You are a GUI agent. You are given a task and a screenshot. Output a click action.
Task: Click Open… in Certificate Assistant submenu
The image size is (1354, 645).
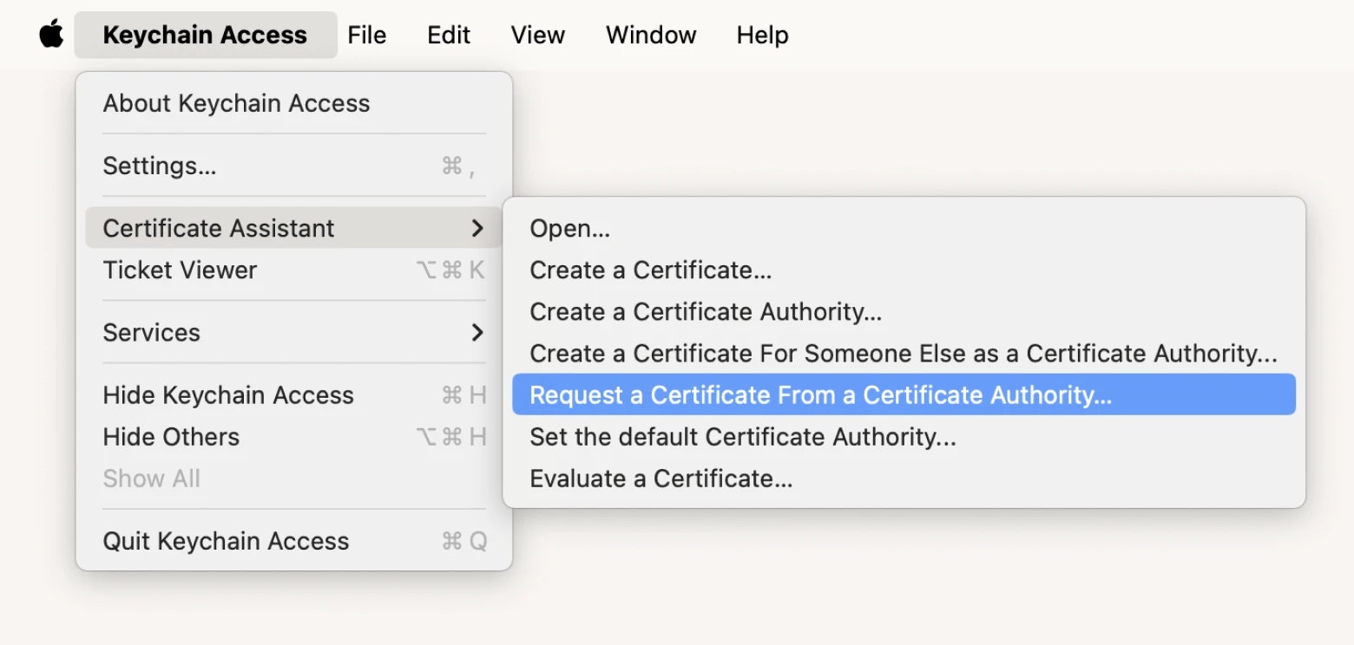coord(904,228)
